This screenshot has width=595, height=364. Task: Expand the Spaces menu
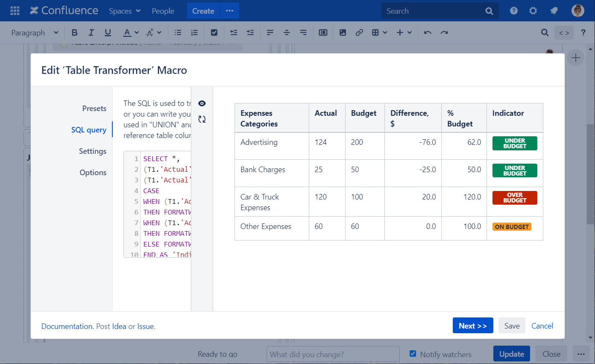click(125, 11)
